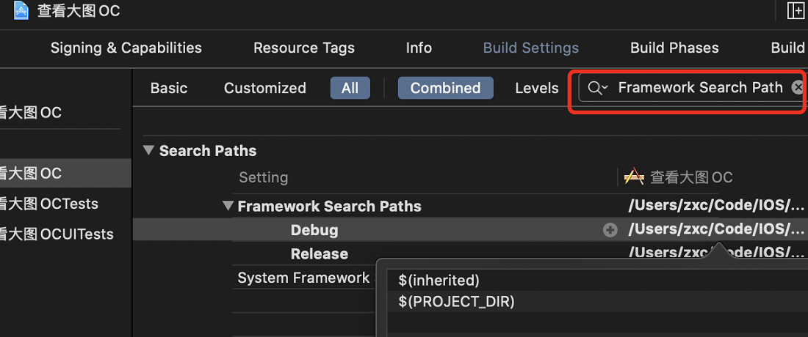
Task: Clear the Framework Search Path filter
Action: click(x=798, y=87)
